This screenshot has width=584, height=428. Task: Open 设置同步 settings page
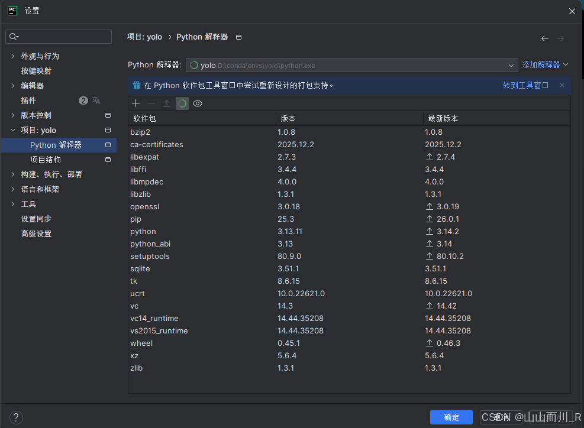tap(36, 219)
